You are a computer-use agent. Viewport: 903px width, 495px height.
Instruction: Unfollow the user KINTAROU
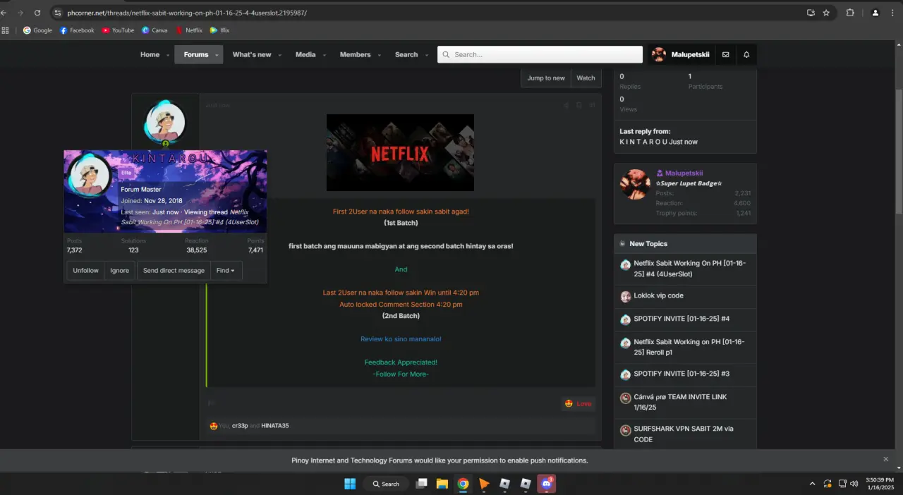pyautogui.click(x=85, y=270)
